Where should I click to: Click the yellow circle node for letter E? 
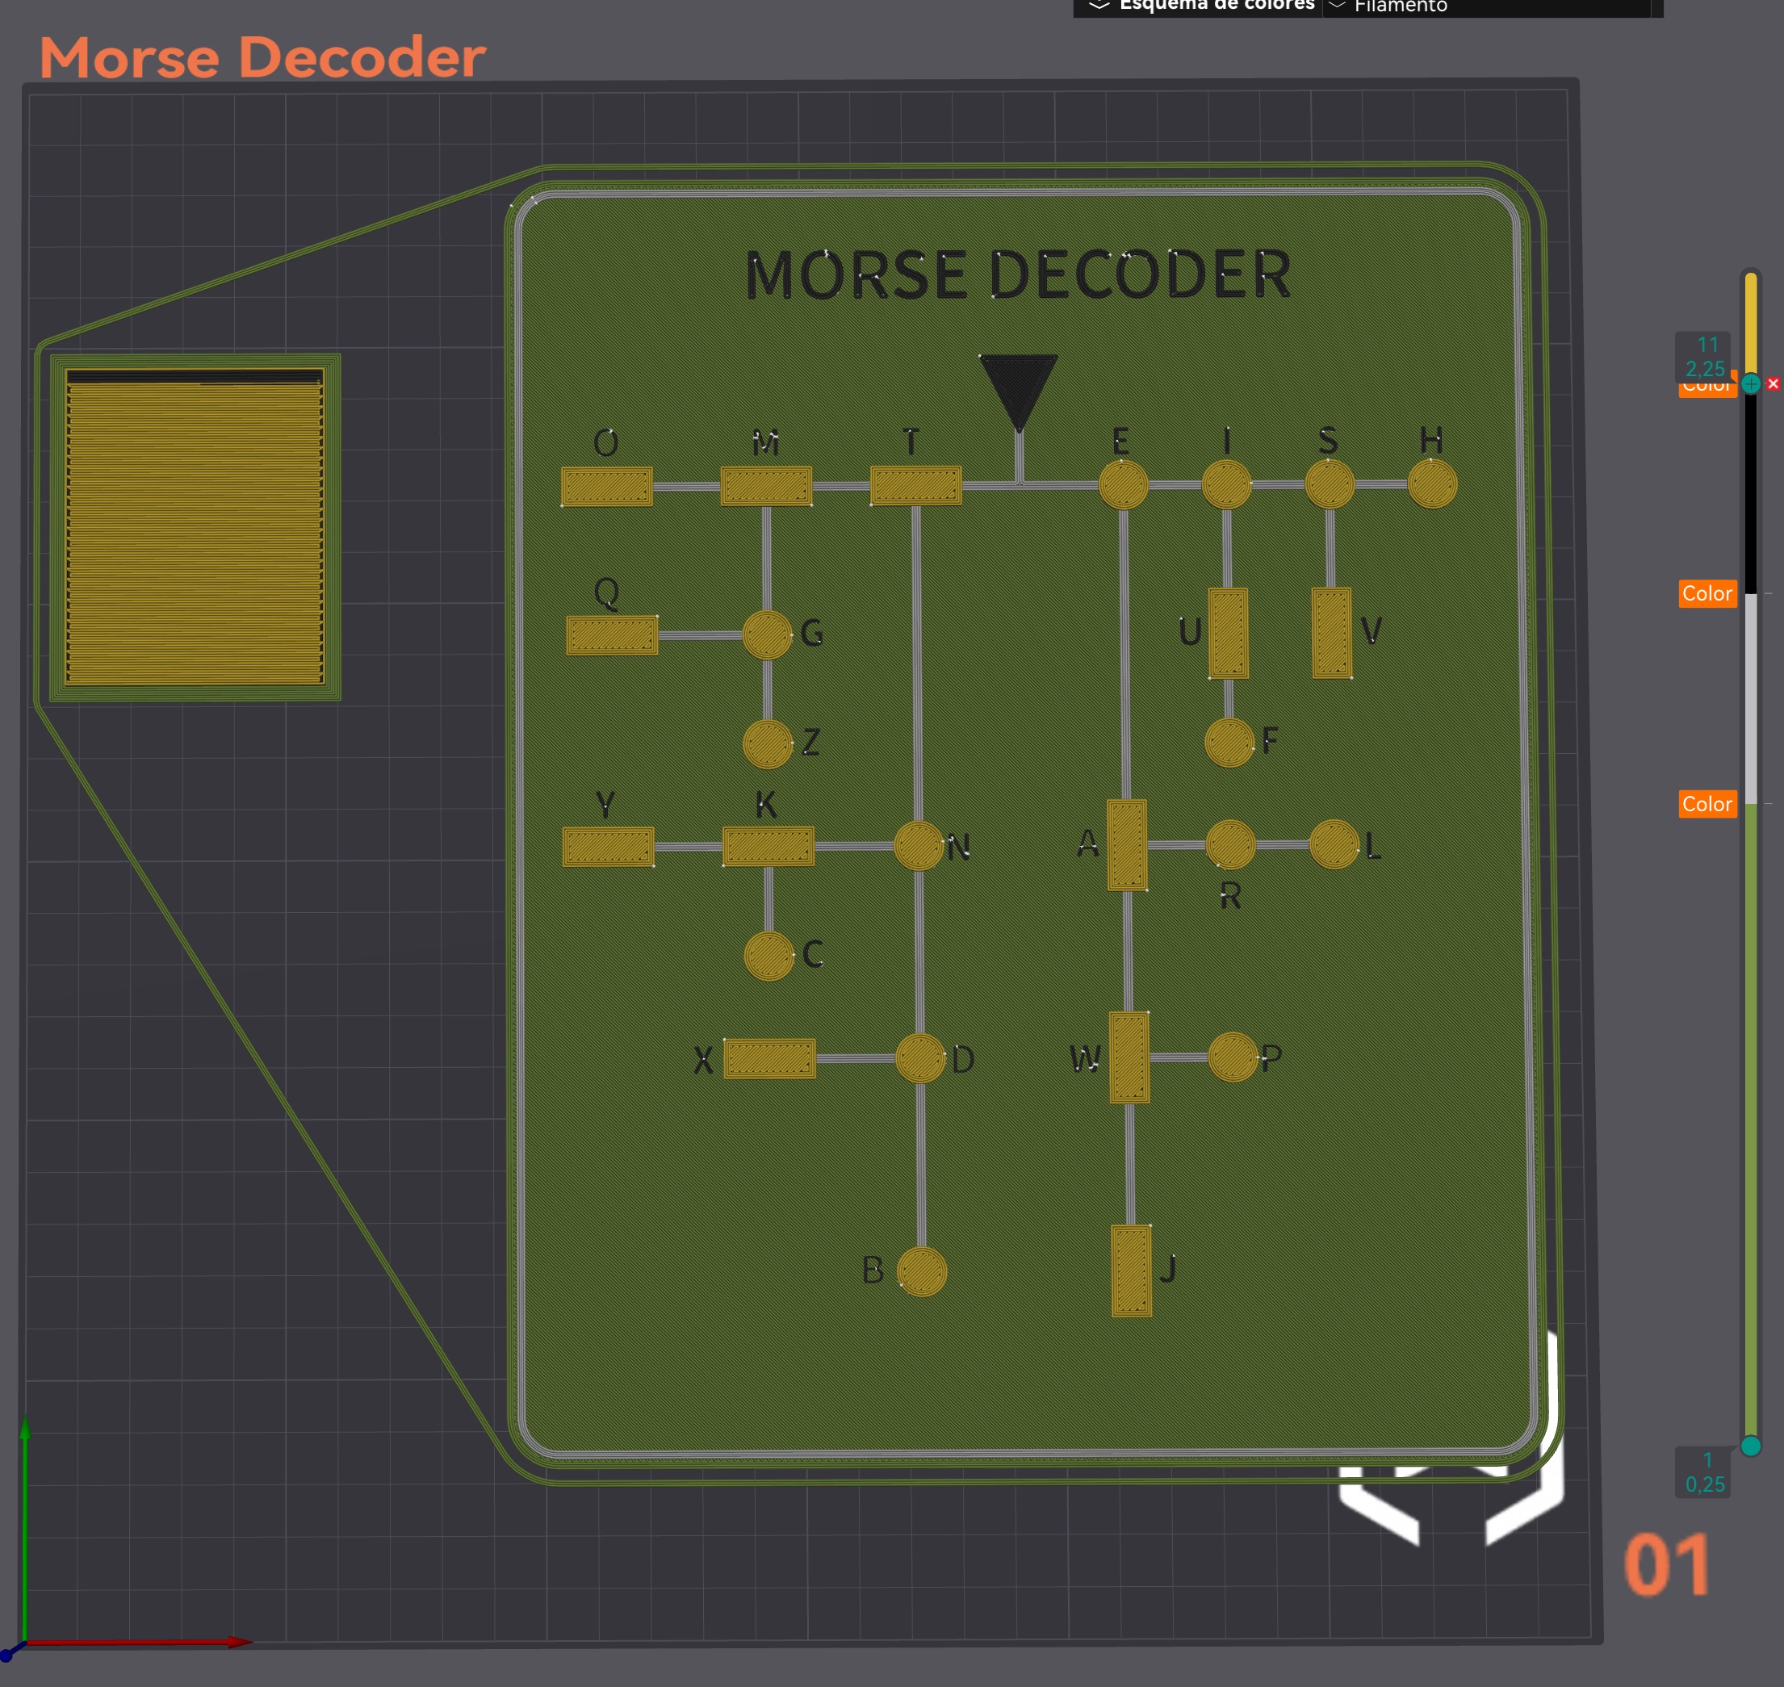click(1123, 484)
